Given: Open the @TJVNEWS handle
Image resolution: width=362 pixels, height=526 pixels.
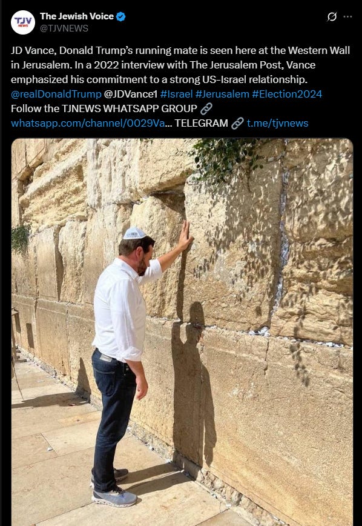Looking at the screenshot, I should pyautogui.click(x=64, y=28).
